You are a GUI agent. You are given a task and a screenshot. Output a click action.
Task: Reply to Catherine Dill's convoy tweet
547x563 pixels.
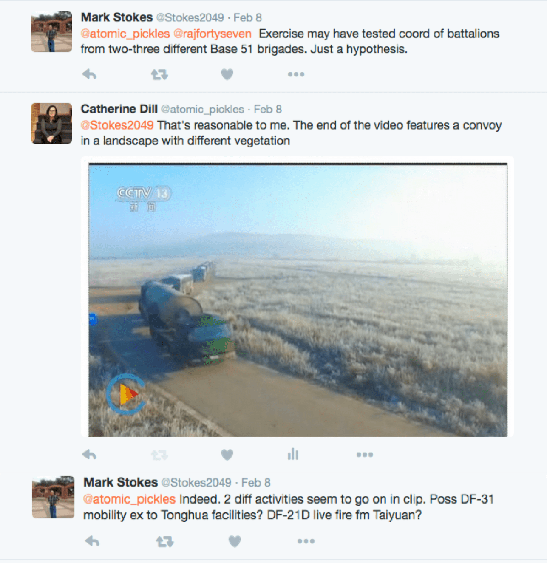pyautogui.click(x=90, y=455)
